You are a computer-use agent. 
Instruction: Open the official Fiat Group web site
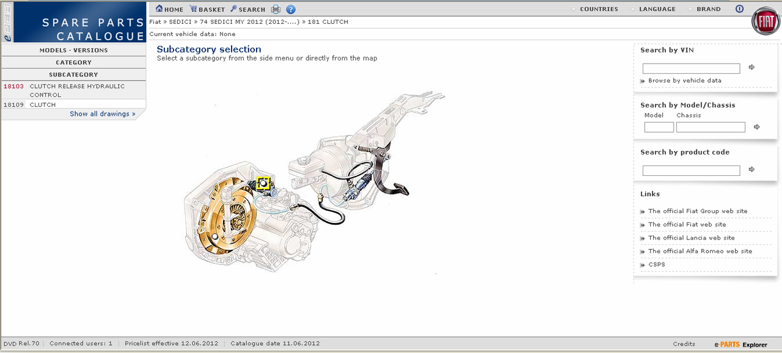pyautogui.click(x=698, y=211)
